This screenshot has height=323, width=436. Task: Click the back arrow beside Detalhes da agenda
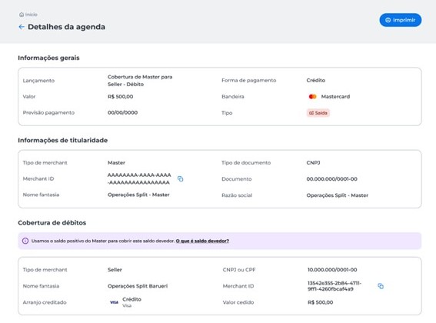click(x=22, y=27)
